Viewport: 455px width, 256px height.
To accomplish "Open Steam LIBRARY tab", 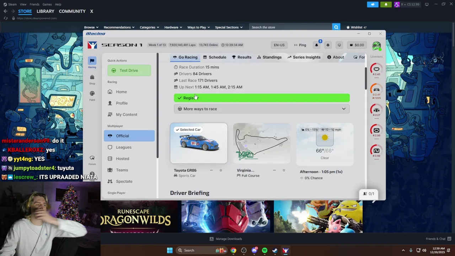I will [45, 11].
